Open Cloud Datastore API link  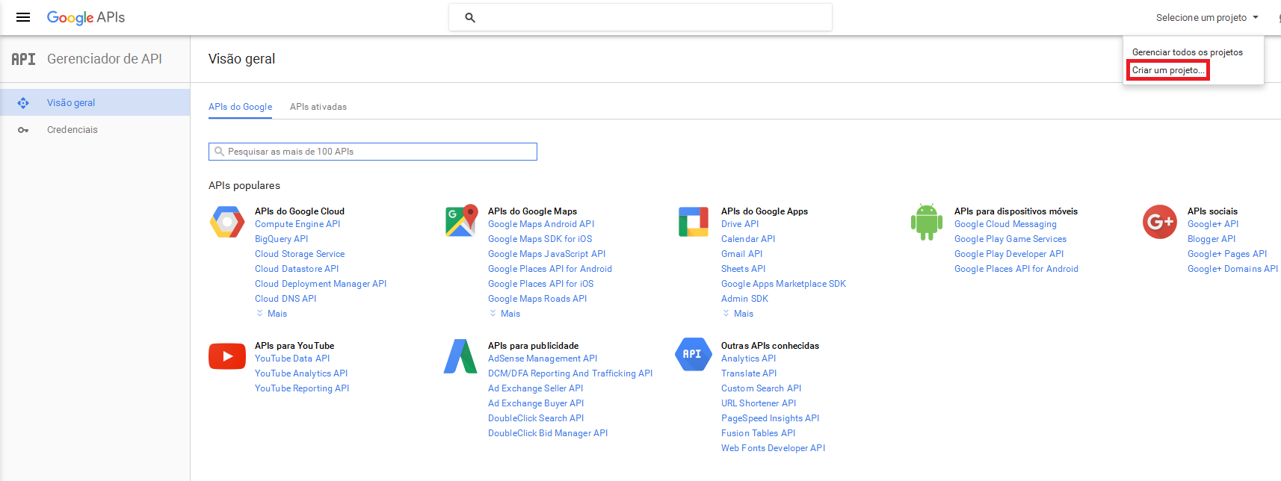(x=297, y=269)
